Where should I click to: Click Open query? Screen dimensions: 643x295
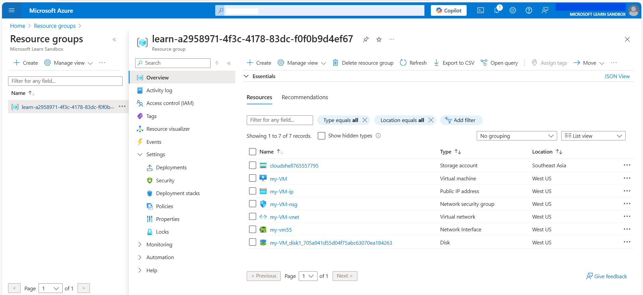(499, 63)
